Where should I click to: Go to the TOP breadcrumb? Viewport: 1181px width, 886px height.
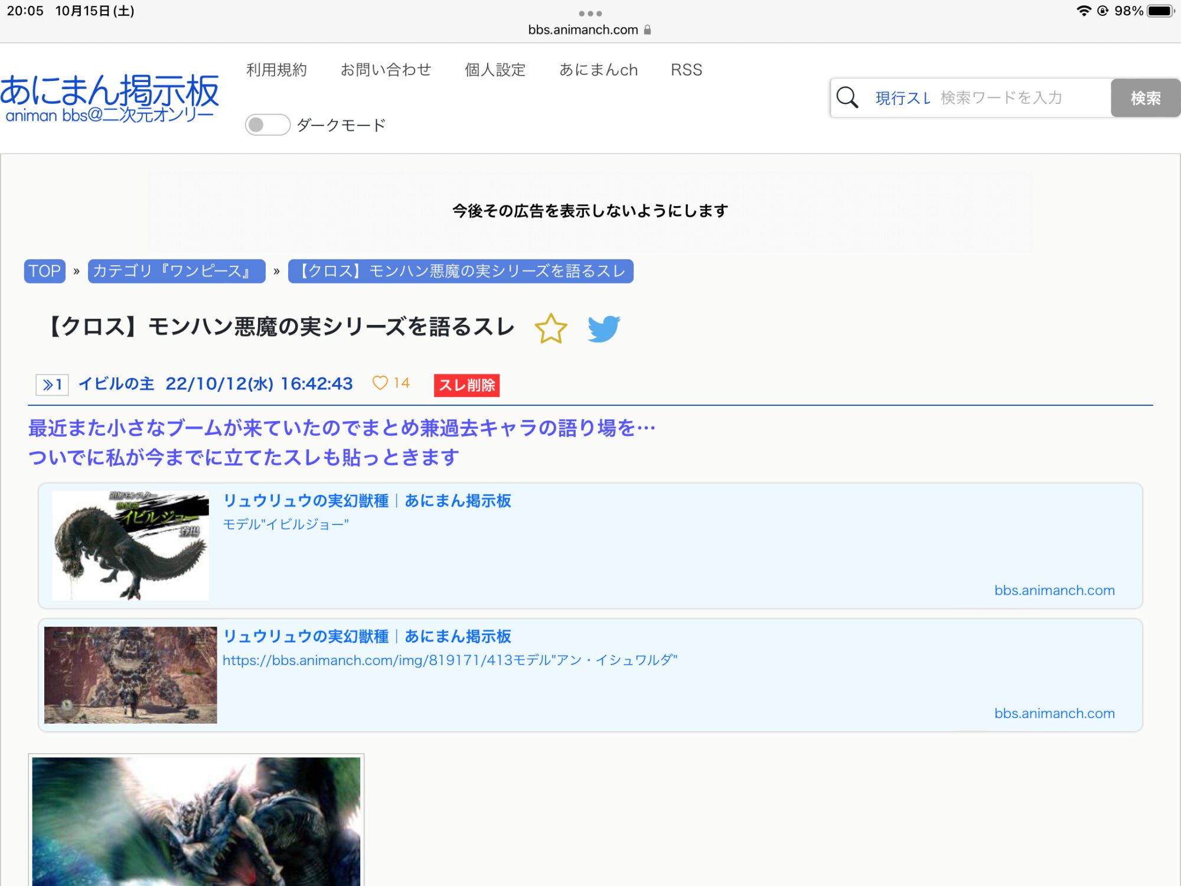pos(44,271)
